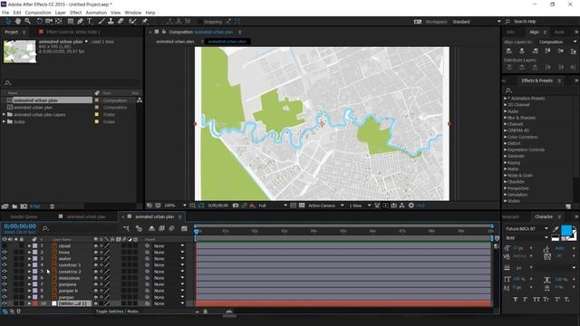Image resolution: width=580 pixels, height=326 pixels.
Task: Toggle Faux Bold in Character panel
Action: (516, 300)
